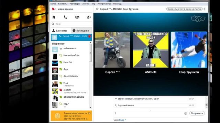Screen dimensions: 220x123
Task: Open the Звонки menu
Action: [x=86, y=4]
